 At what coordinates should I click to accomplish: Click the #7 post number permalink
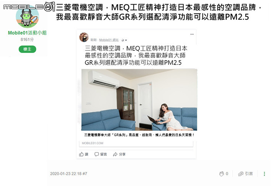[x=85, y=174]
